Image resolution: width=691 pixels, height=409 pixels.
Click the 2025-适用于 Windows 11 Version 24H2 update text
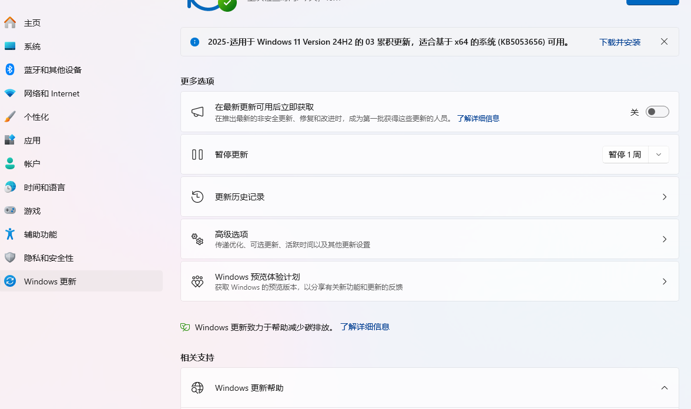388,42
